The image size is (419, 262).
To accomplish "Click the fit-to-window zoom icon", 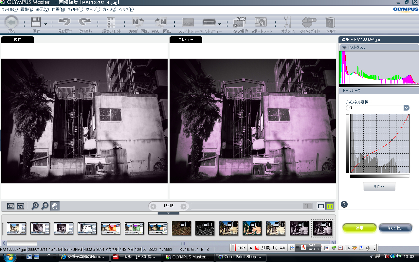I will [x=11, y=206].
